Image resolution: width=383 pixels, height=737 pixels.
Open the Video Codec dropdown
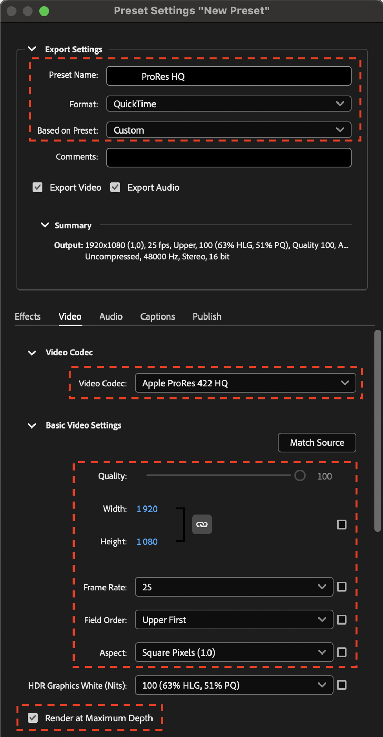coord(246,383)
